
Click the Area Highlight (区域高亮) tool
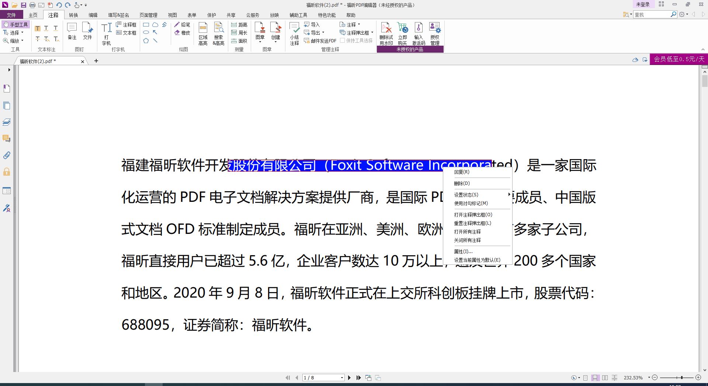coord(203,33)
